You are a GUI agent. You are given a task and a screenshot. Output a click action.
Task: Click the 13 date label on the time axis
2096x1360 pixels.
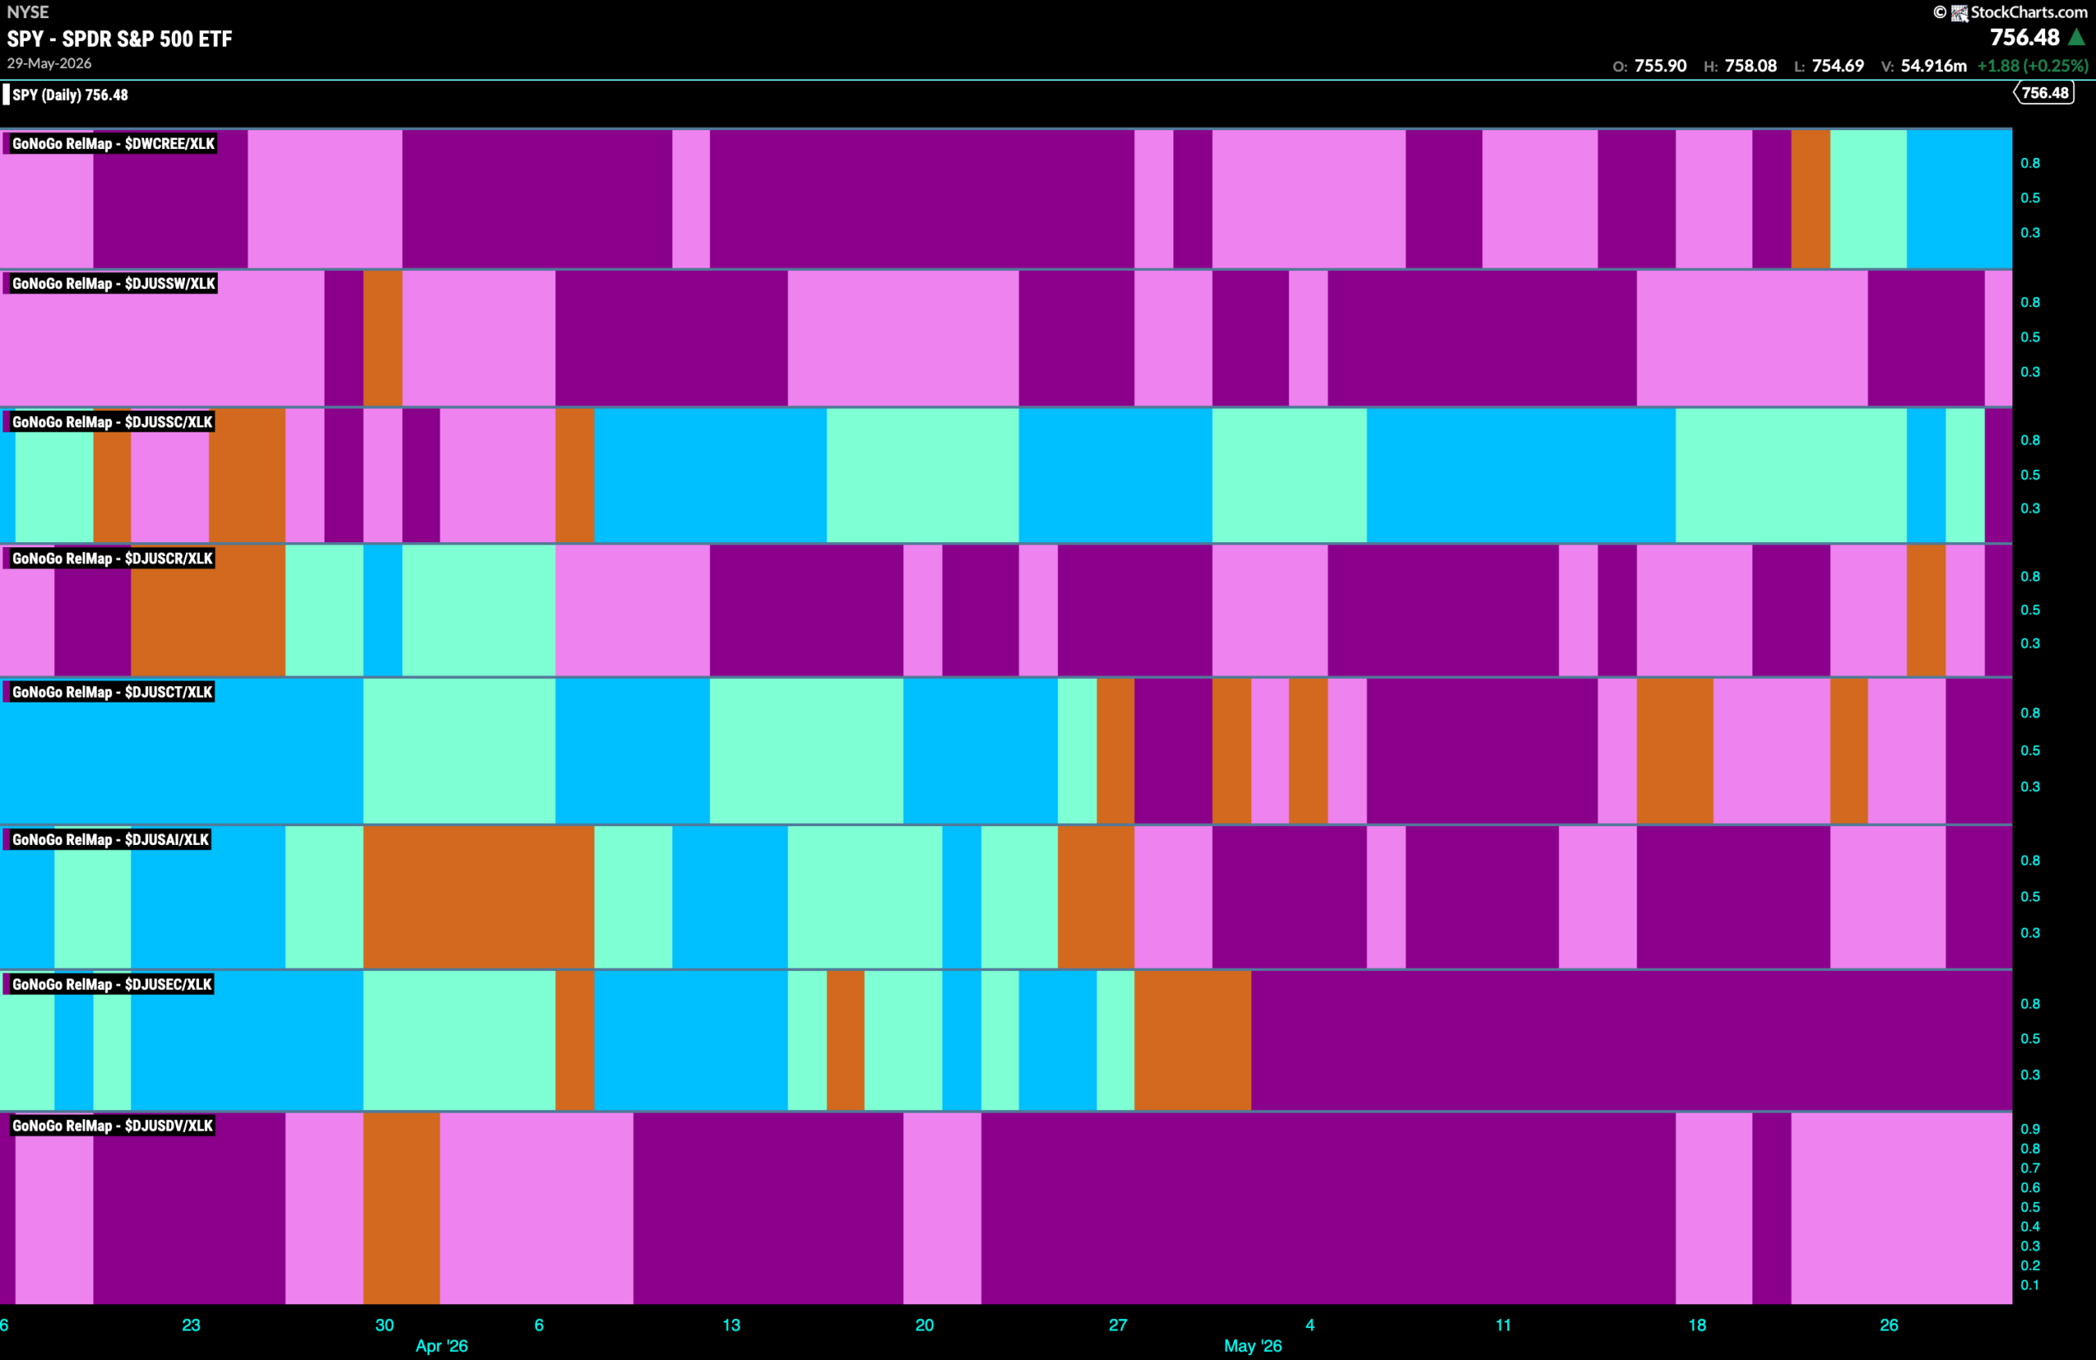tap(732, 1325)
